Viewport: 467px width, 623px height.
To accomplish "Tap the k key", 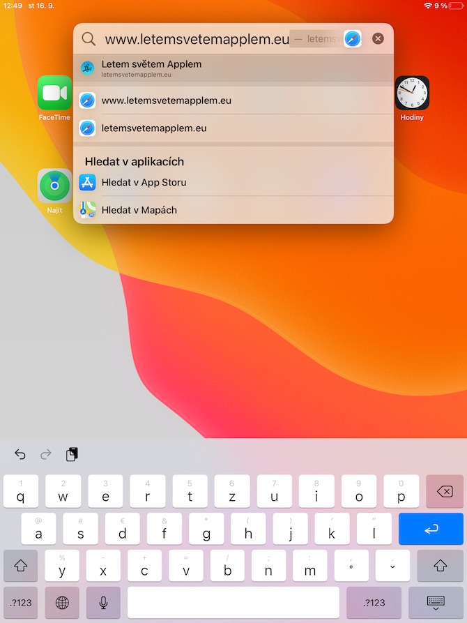I will (x=332, y=529).
